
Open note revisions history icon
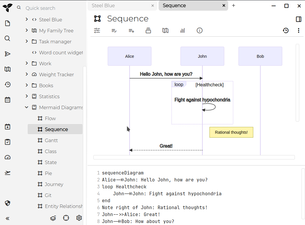286,31
